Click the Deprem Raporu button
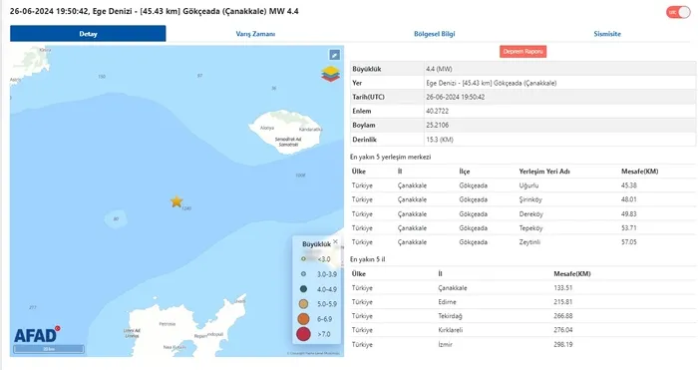698x370 pixels. coord(523,52)
